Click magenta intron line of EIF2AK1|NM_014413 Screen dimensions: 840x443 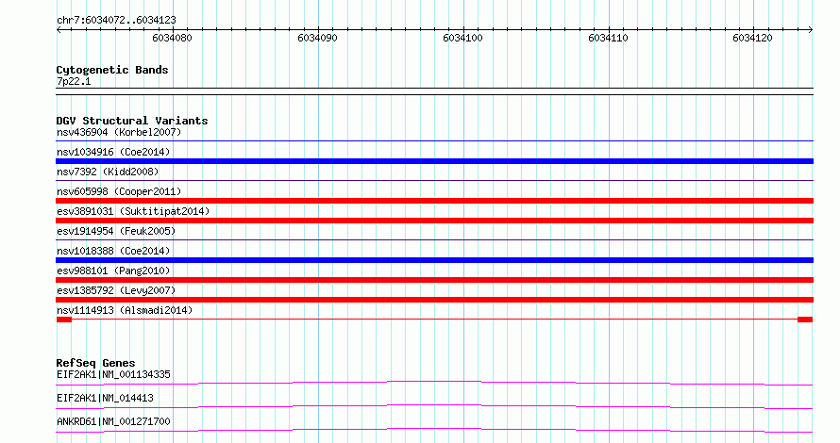pos(434,405)
